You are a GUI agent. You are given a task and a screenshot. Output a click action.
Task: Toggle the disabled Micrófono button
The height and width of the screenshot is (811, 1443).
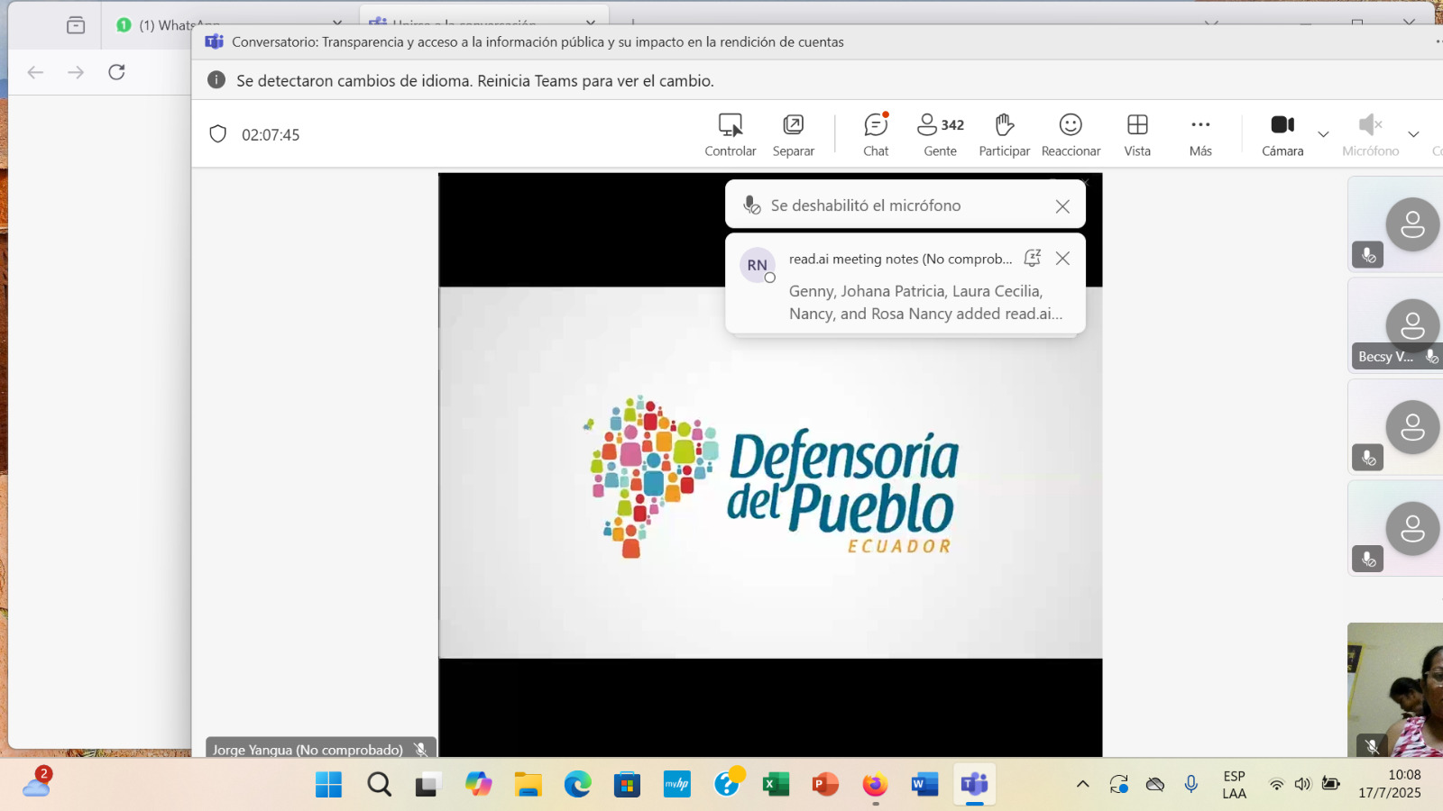click(1370, 134)
